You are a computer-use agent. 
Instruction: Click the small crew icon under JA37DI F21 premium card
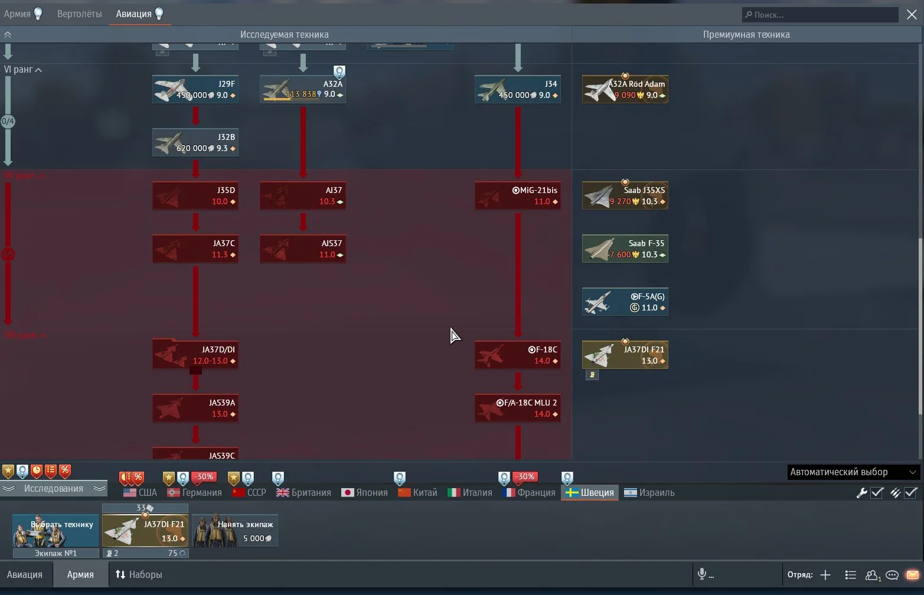[592, 375]
